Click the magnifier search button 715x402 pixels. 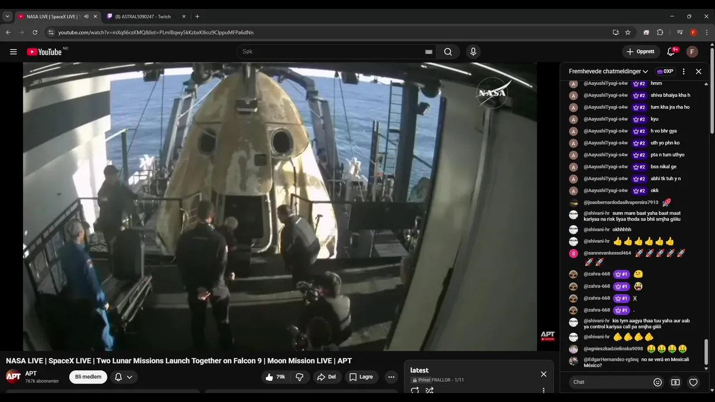[x=448, y=52]
